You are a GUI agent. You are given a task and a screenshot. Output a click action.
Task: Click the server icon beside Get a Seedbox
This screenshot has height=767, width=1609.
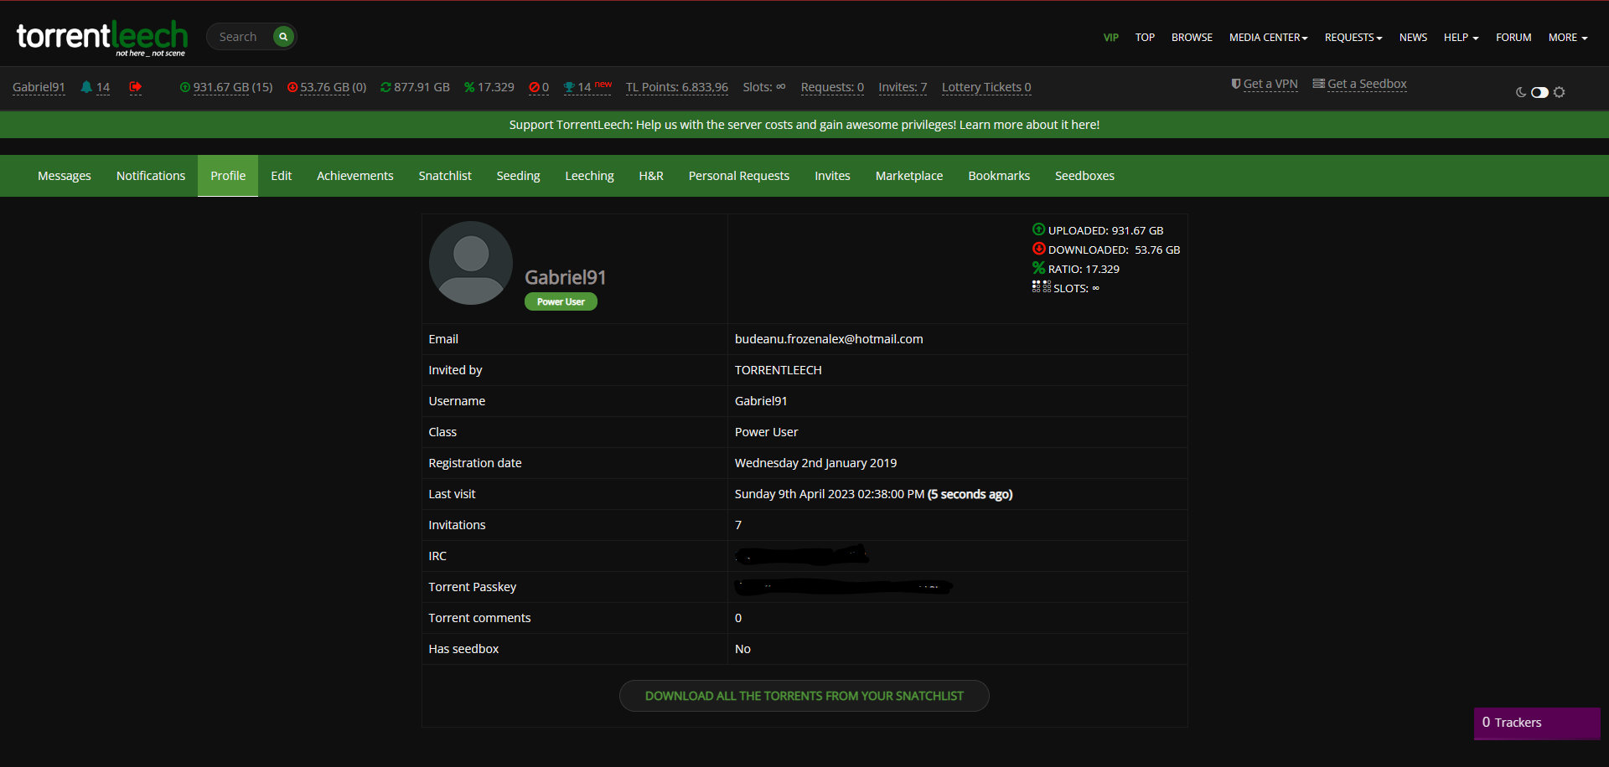click(x=1319, y=84)
